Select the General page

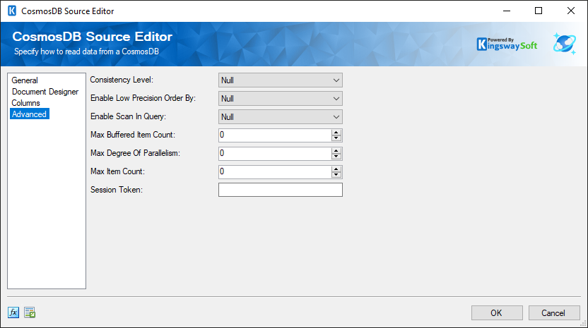click(x=25, y=80)
